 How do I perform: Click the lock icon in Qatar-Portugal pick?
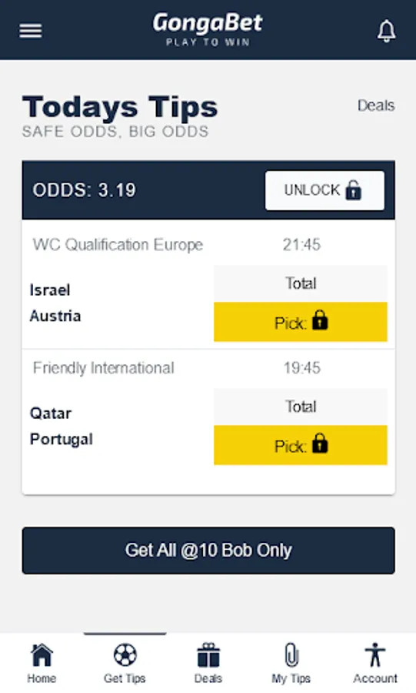tap(321, 444)
